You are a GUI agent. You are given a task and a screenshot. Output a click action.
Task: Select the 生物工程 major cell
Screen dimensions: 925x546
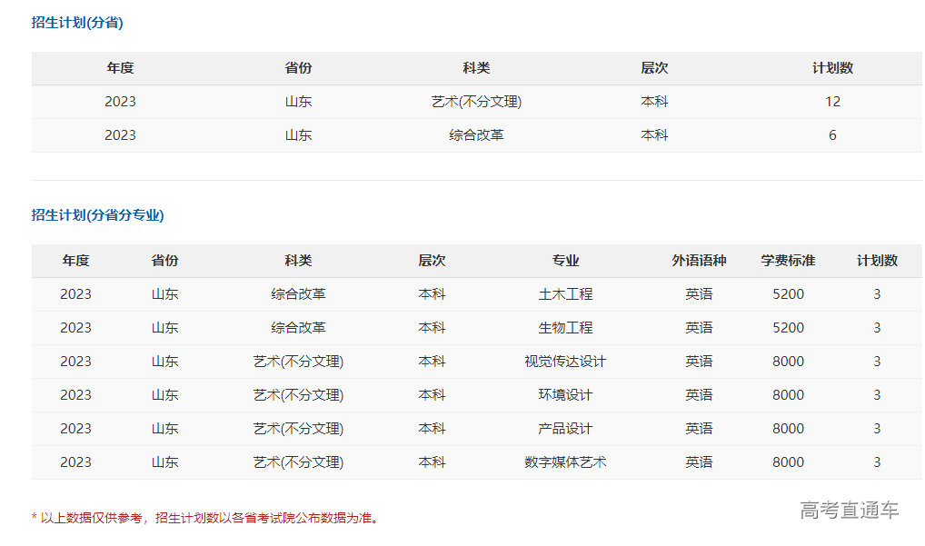(x=565, y=327)
